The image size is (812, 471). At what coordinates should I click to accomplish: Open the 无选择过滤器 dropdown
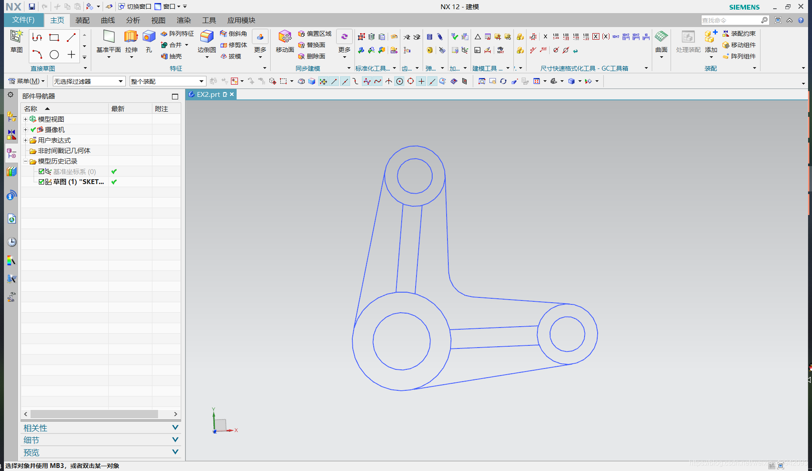pyautogui.click(x=89, y=81)
